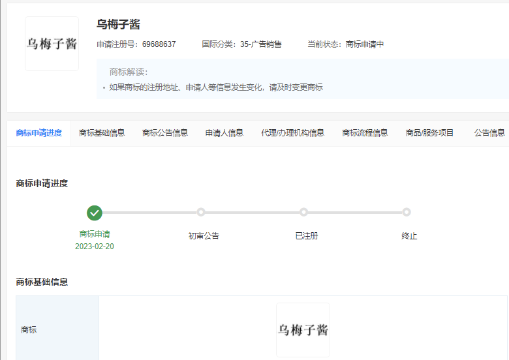Click the 已注册 step label

pyautogui.click(x=307, y=236)
